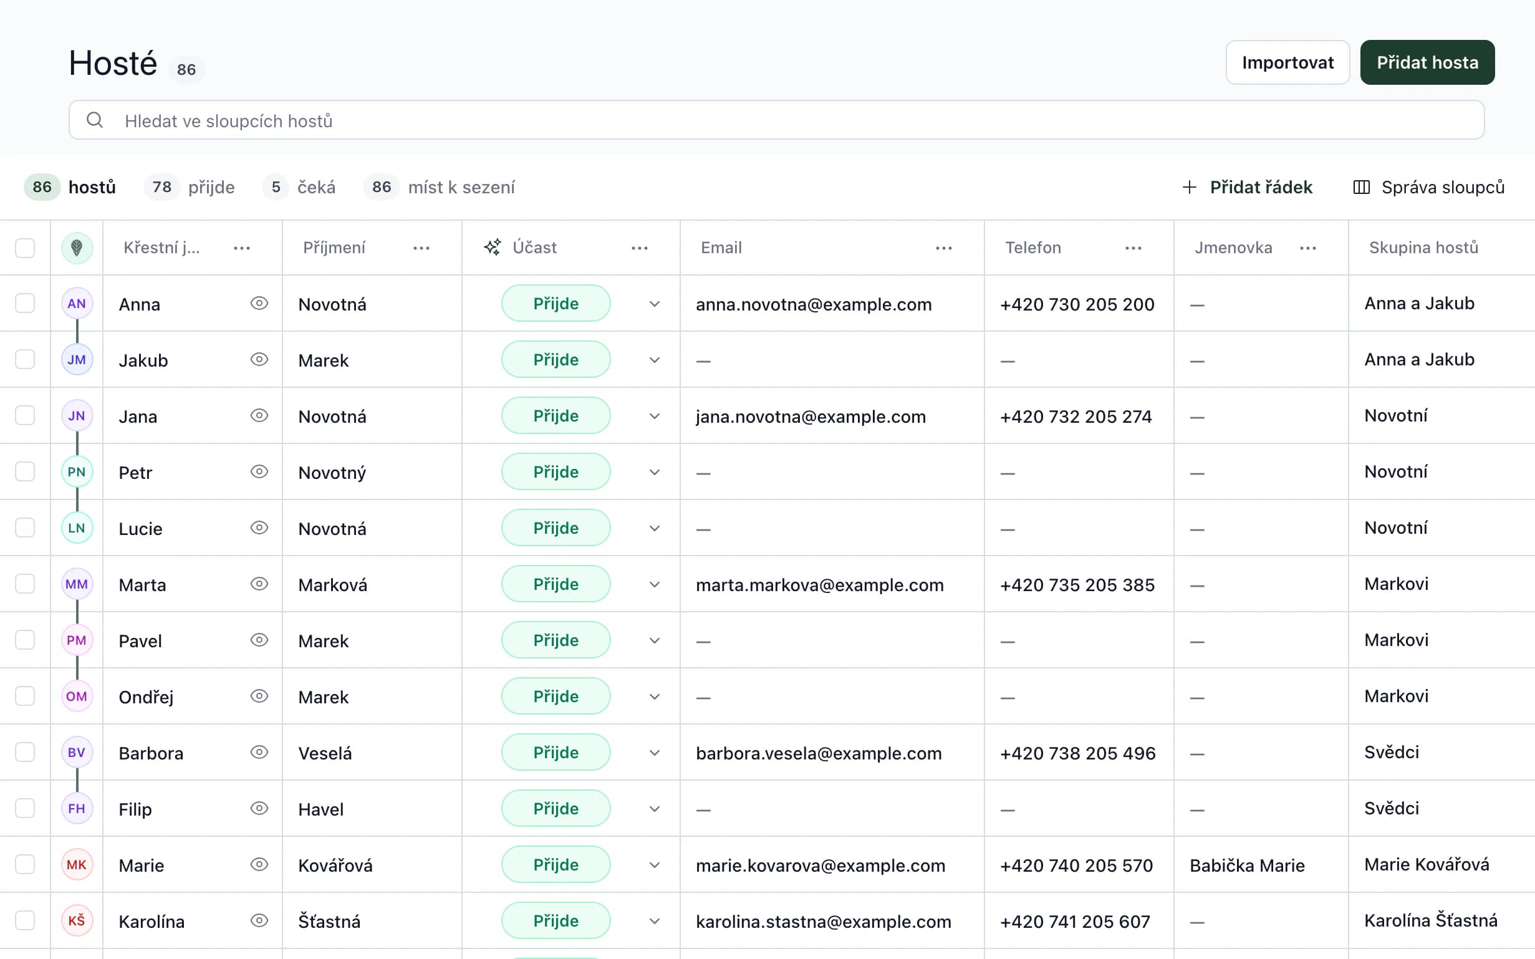Screen dimensions: 1535x959
Task: Expand attendance dropdown for Pavel Marek
Action: coord(654,640)
